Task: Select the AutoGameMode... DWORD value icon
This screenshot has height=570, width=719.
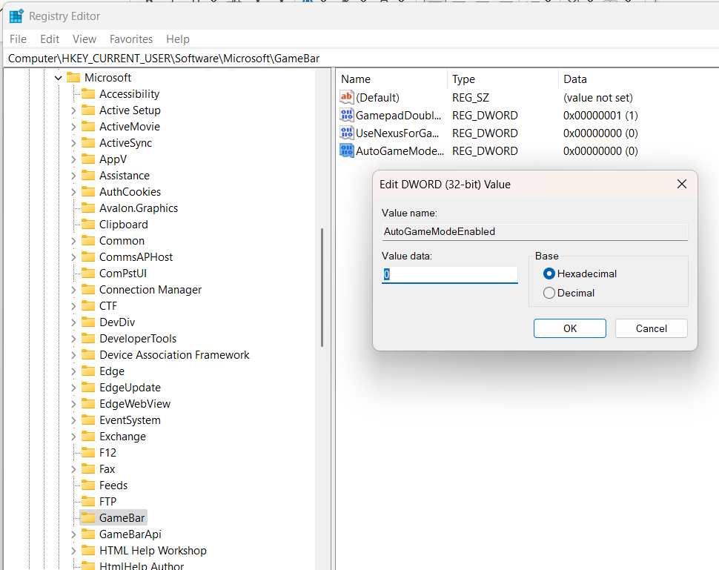Action: [x=346, y=151]
